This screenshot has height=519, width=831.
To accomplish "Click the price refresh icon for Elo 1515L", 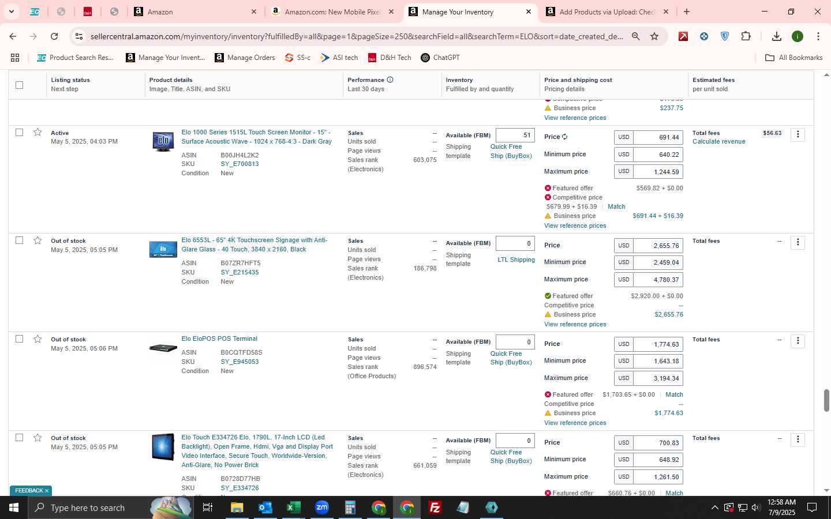I will click(565, 137).
